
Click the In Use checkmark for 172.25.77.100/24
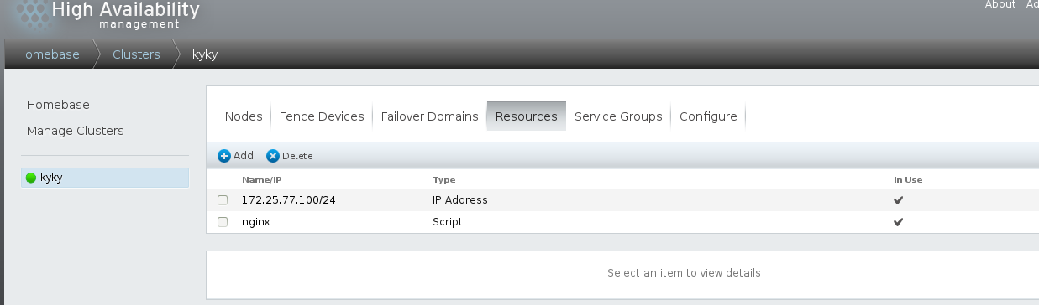898,200
